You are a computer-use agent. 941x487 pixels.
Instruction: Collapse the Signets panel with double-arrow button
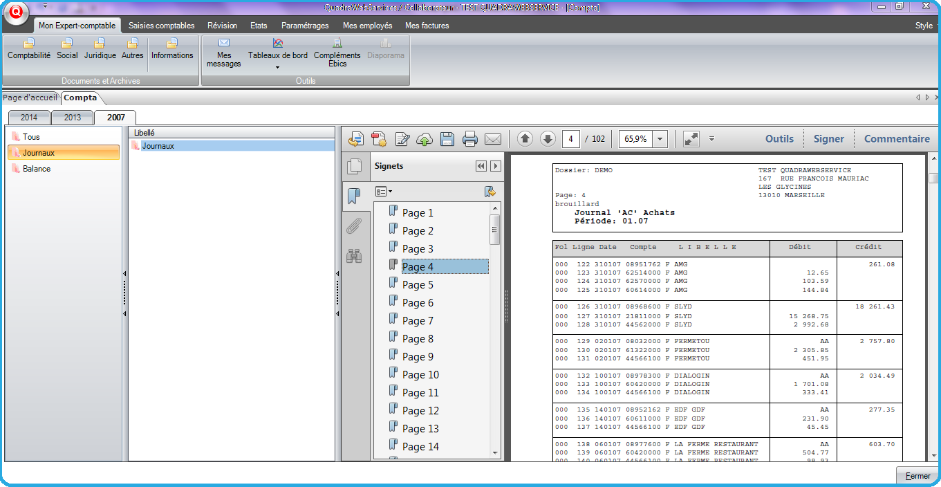(x=481, y=166)
